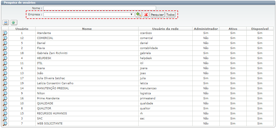Select the detail icon for Nilton row
The height and width of the screenshot is (128, 276).
pos(5,93)
